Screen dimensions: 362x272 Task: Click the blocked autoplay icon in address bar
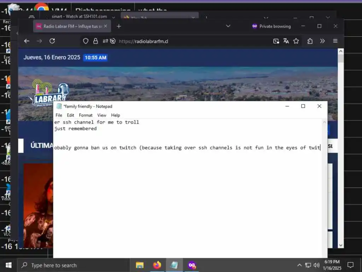(x=113, y=41)
